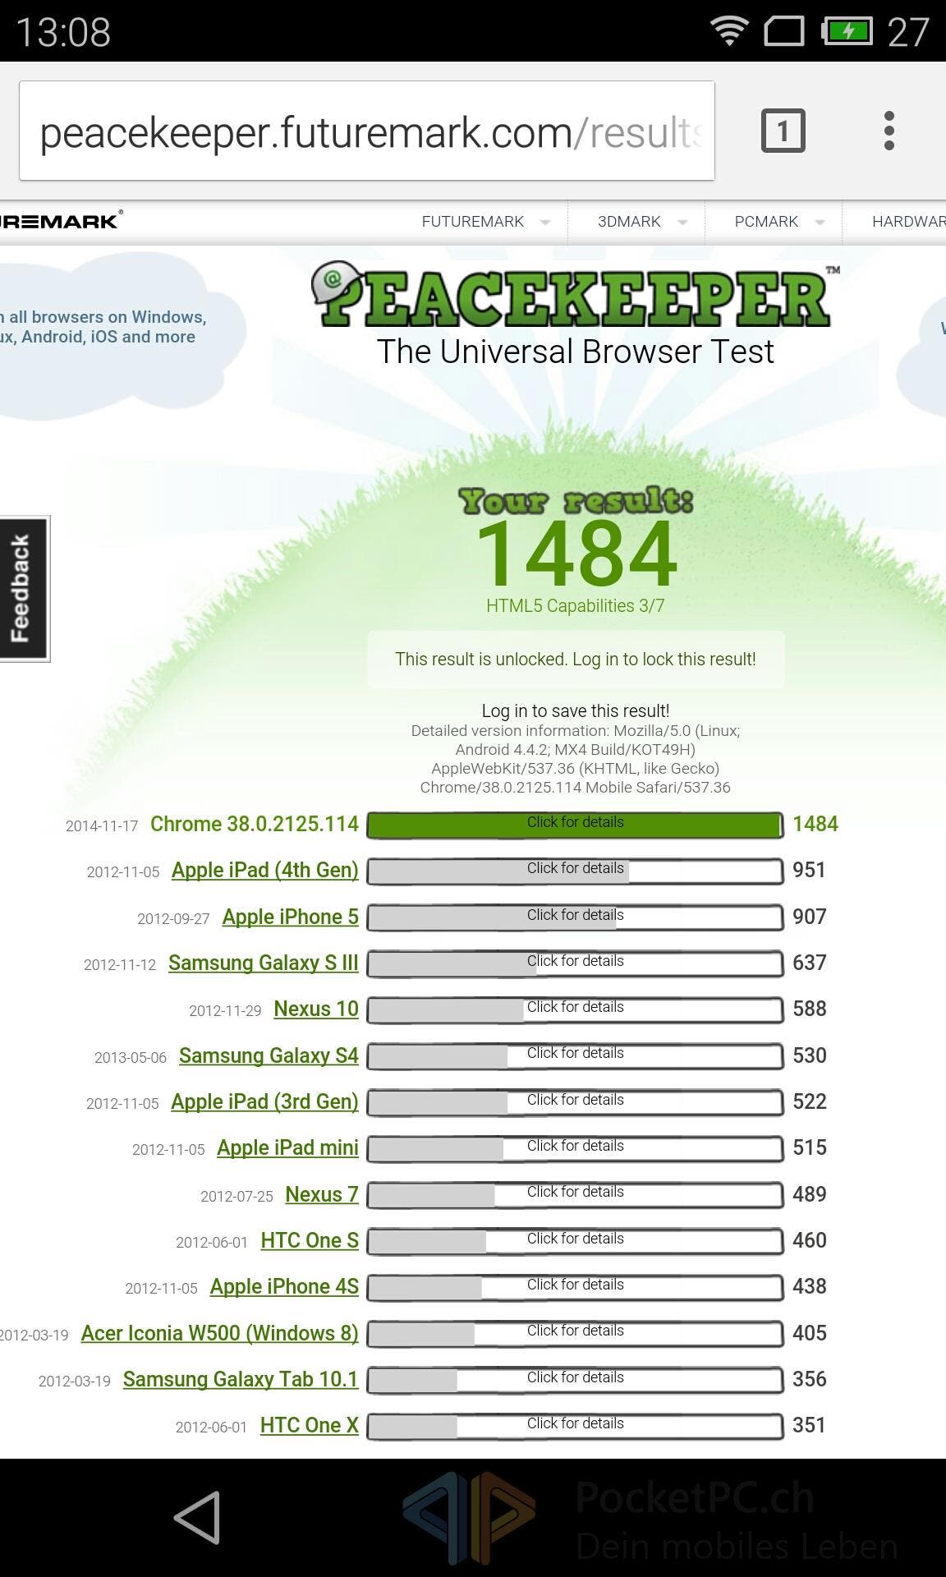This screenshot has width=946, height=1577.
Task: Tap the battery charging indicator
Action: tap(847, 32)
